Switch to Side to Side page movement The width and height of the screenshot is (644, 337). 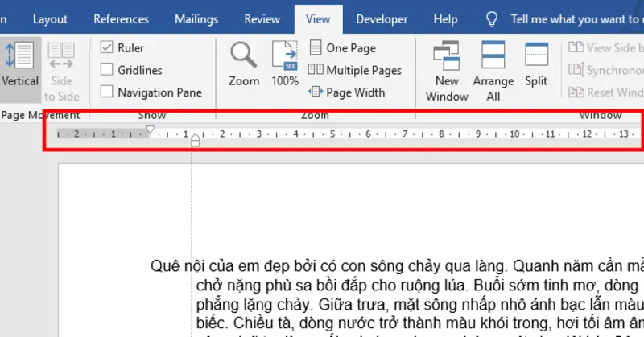click(x=62, y=72)
